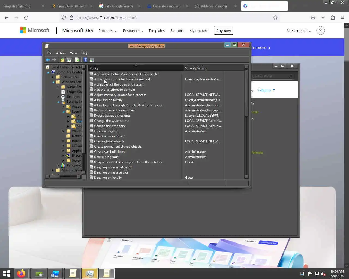Click the Back arrow in Group Policy toolbar

coord(48,60)
